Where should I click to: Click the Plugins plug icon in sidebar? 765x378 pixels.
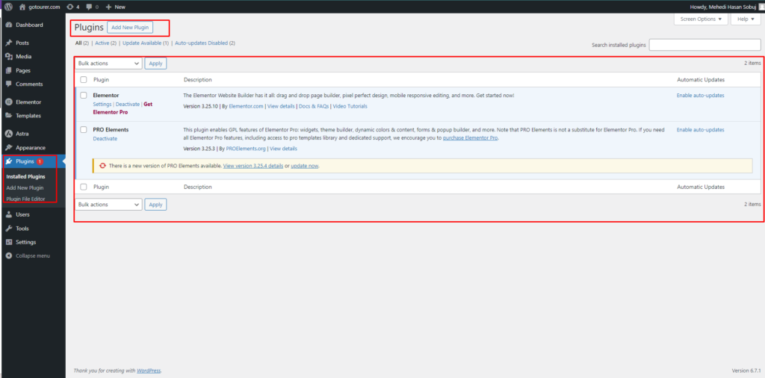(x=9, y=161)
